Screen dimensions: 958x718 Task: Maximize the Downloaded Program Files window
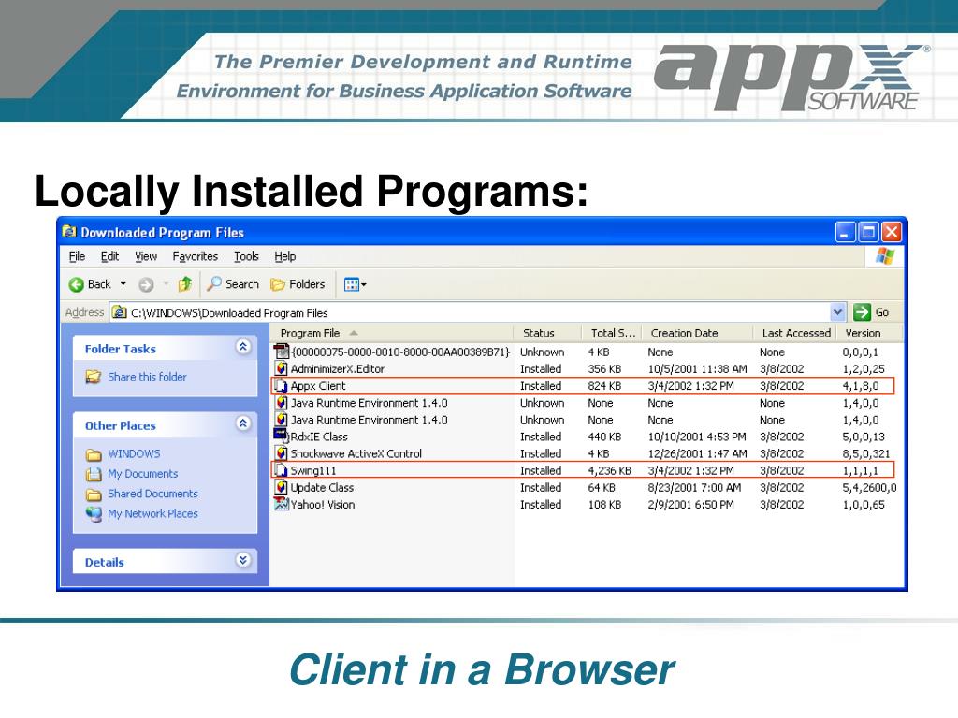click(x=868, y=232)
